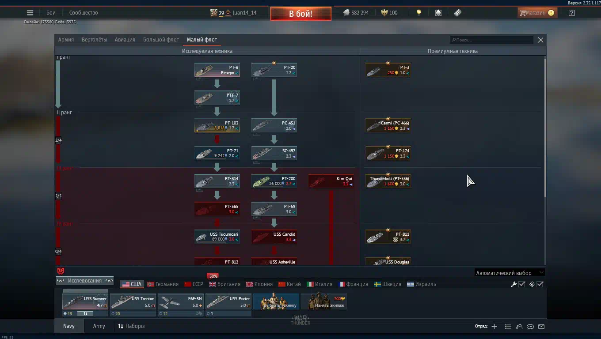Select the PT-71 boat card
The image size is (601, 339).
217,153
